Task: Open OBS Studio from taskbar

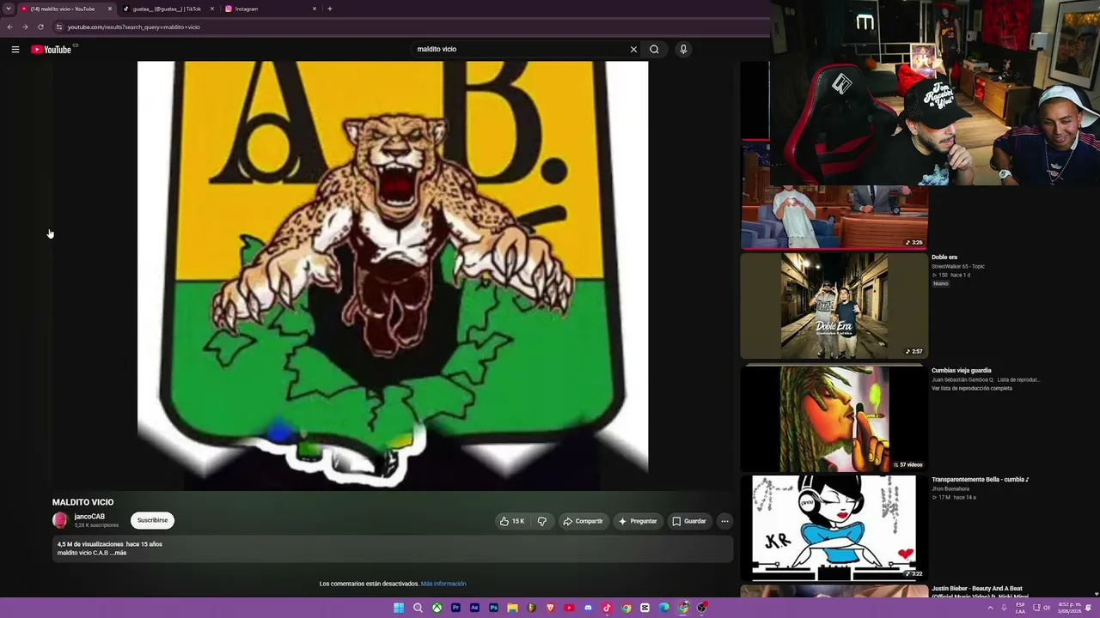Action: (701, 608)
